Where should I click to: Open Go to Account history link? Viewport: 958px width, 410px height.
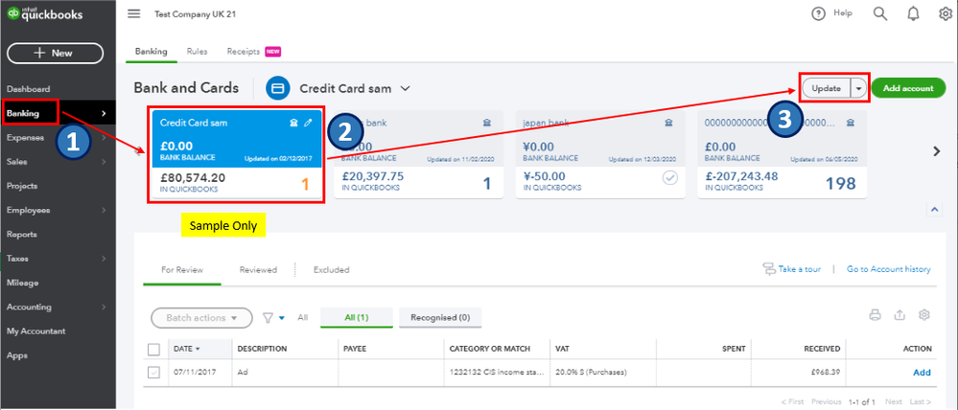coord(888,269)
